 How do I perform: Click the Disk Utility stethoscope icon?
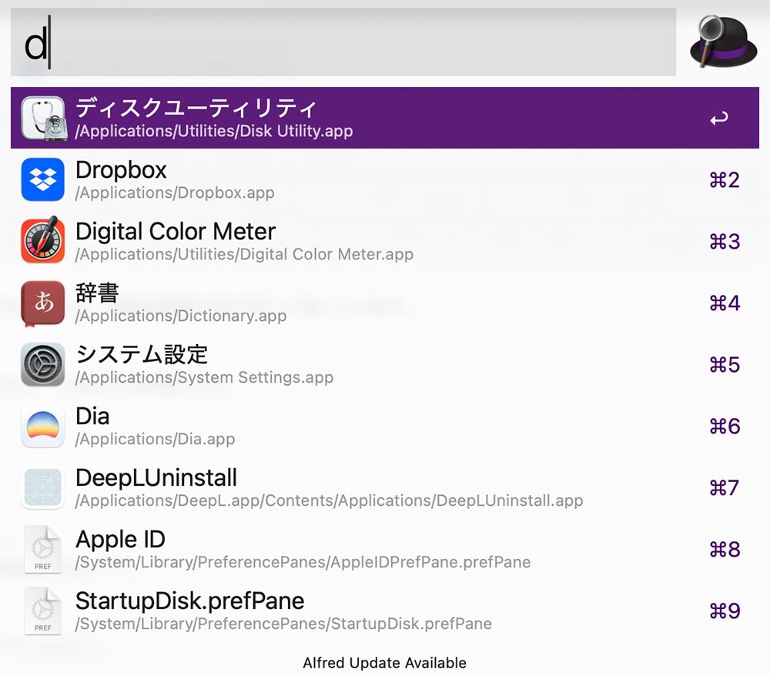42,118
